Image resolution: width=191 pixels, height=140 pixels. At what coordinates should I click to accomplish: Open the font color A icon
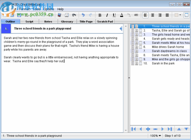122,15
